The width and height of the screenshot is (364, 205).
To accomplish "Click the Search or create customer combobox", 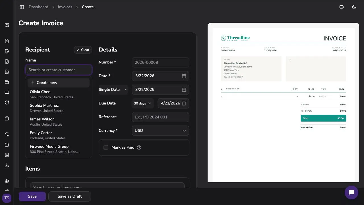I will [59, 70].
